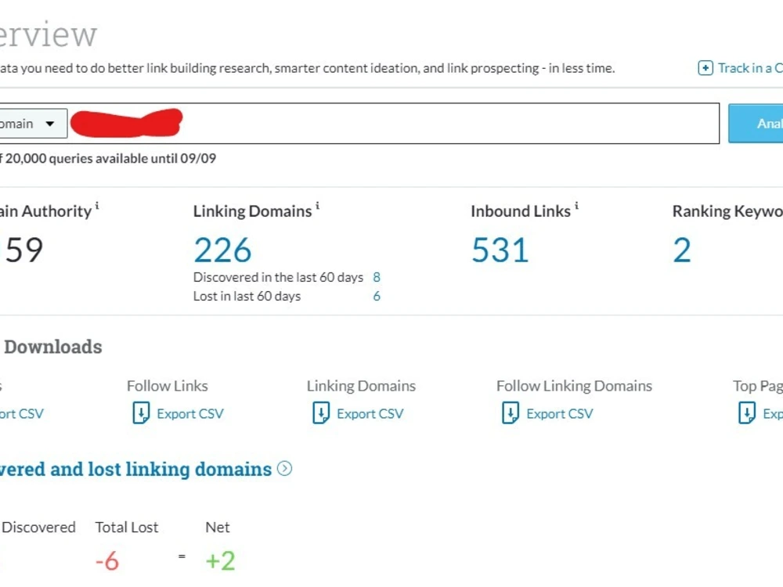Viewport: 783px width, 587px height.
Task: Click Export CSV under Linking Domains downloads
Action: pyautogui.click(x=370, y=414)
